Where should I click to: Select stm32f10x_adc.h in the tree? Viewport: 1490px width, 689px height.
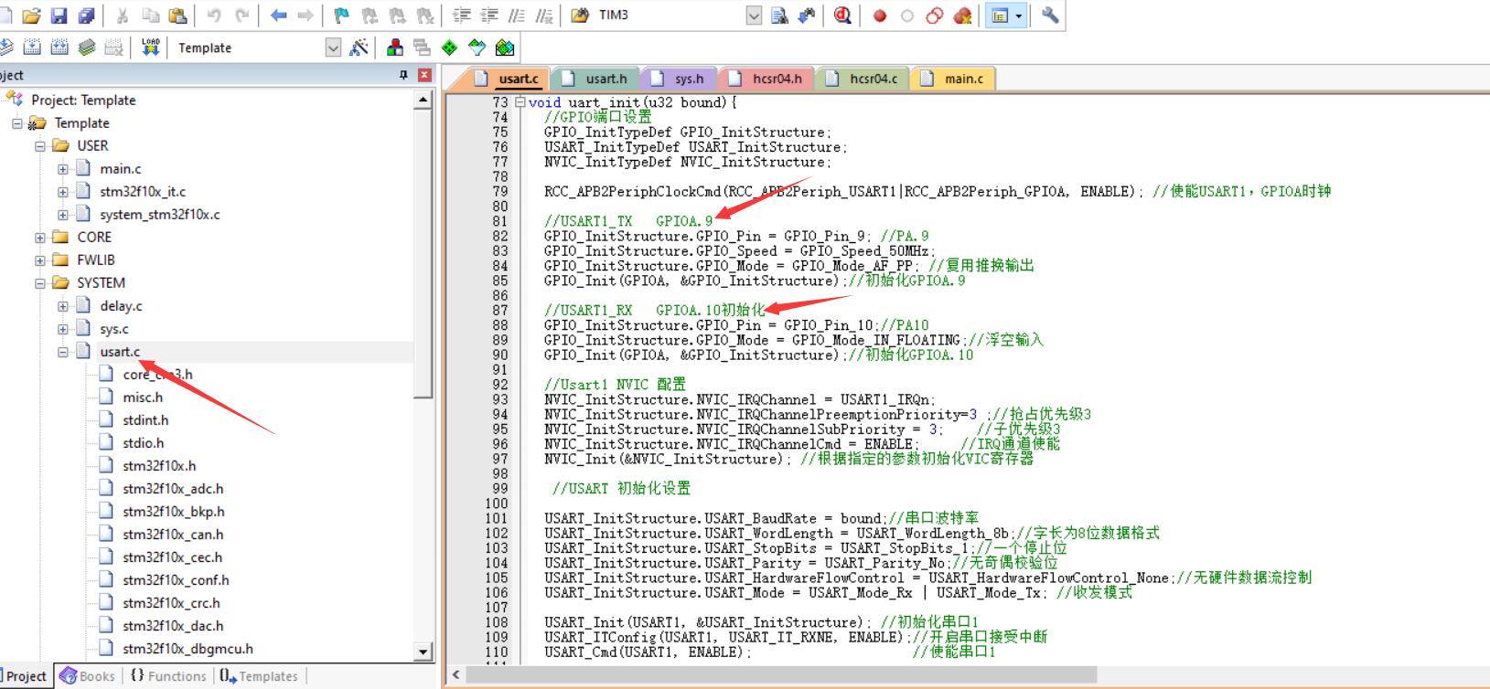172,489
